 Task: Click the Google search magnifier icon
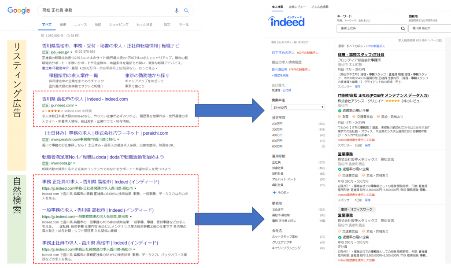pos(186,11)
